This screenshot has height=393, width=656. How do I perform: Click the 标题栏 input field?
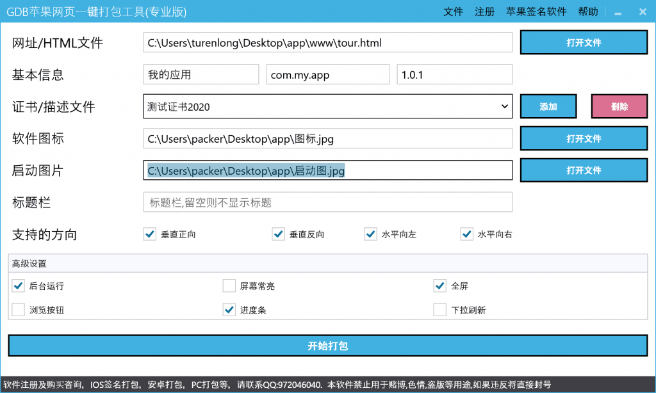(327, 202)
